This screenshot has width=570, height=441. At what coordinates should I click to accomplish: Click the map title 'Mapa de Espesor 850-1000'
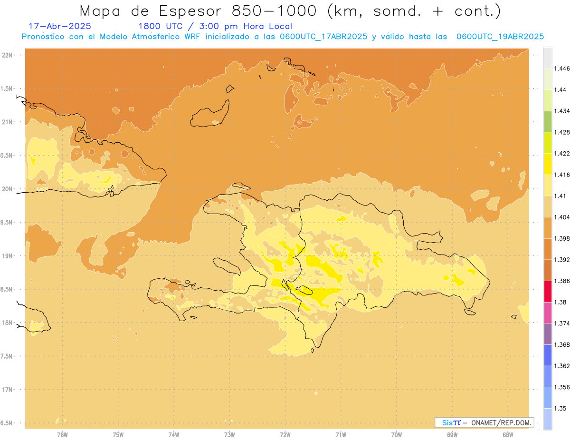point(200,10)
